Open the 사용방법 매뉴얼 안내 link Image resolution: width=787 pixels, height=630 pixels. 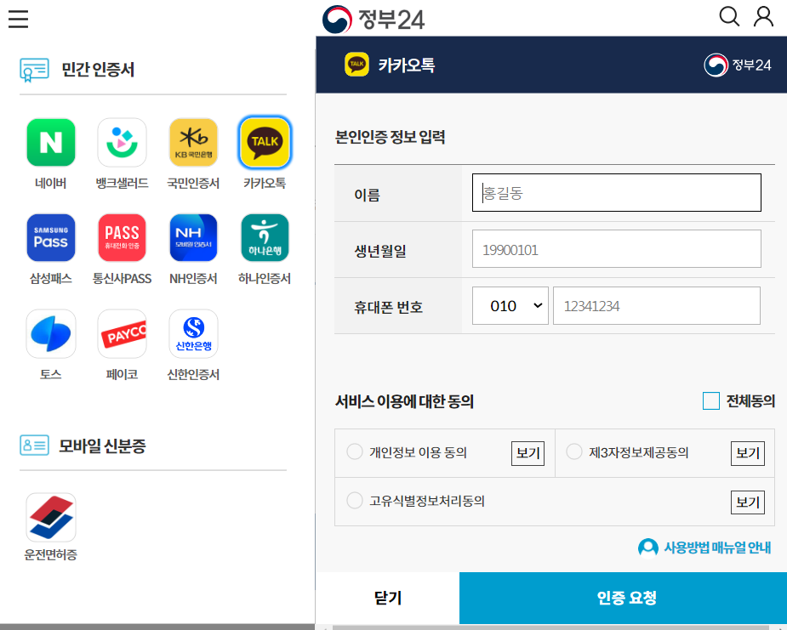[x=704, y=548]
